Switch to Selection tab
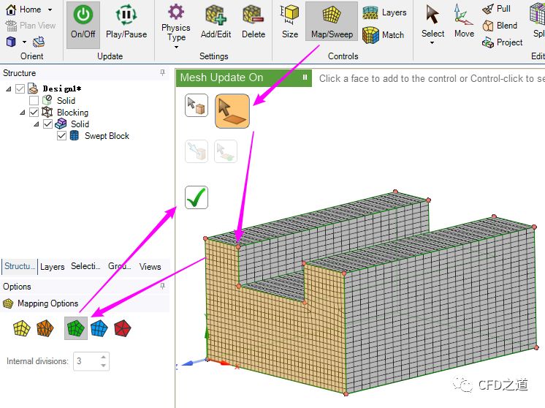This screenshot has height=408, width=545. 85,266
